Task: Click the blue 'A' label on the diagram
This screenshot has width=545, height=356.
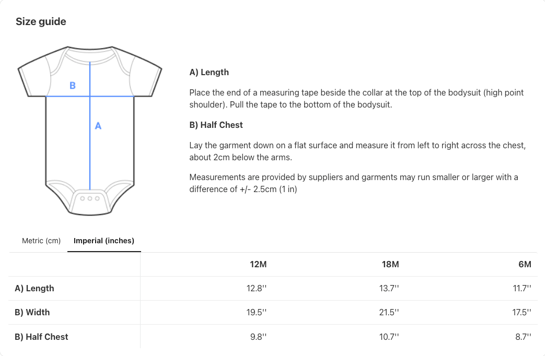Action: (x=98, y=126)
